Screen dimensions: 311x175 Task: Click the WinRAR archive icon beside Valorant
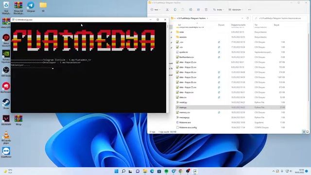tap(18, 120)
